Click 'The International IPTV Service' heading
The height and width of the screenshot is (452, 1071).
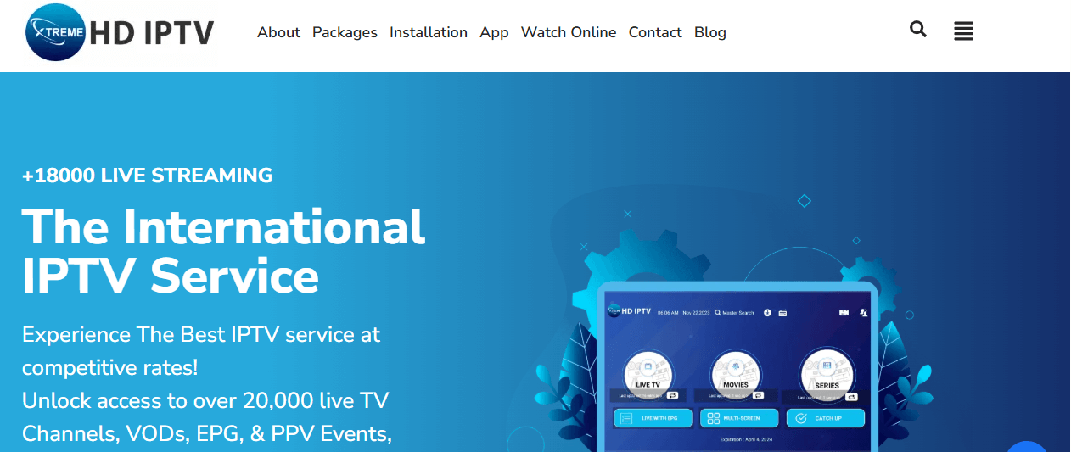tap(224, 251)
